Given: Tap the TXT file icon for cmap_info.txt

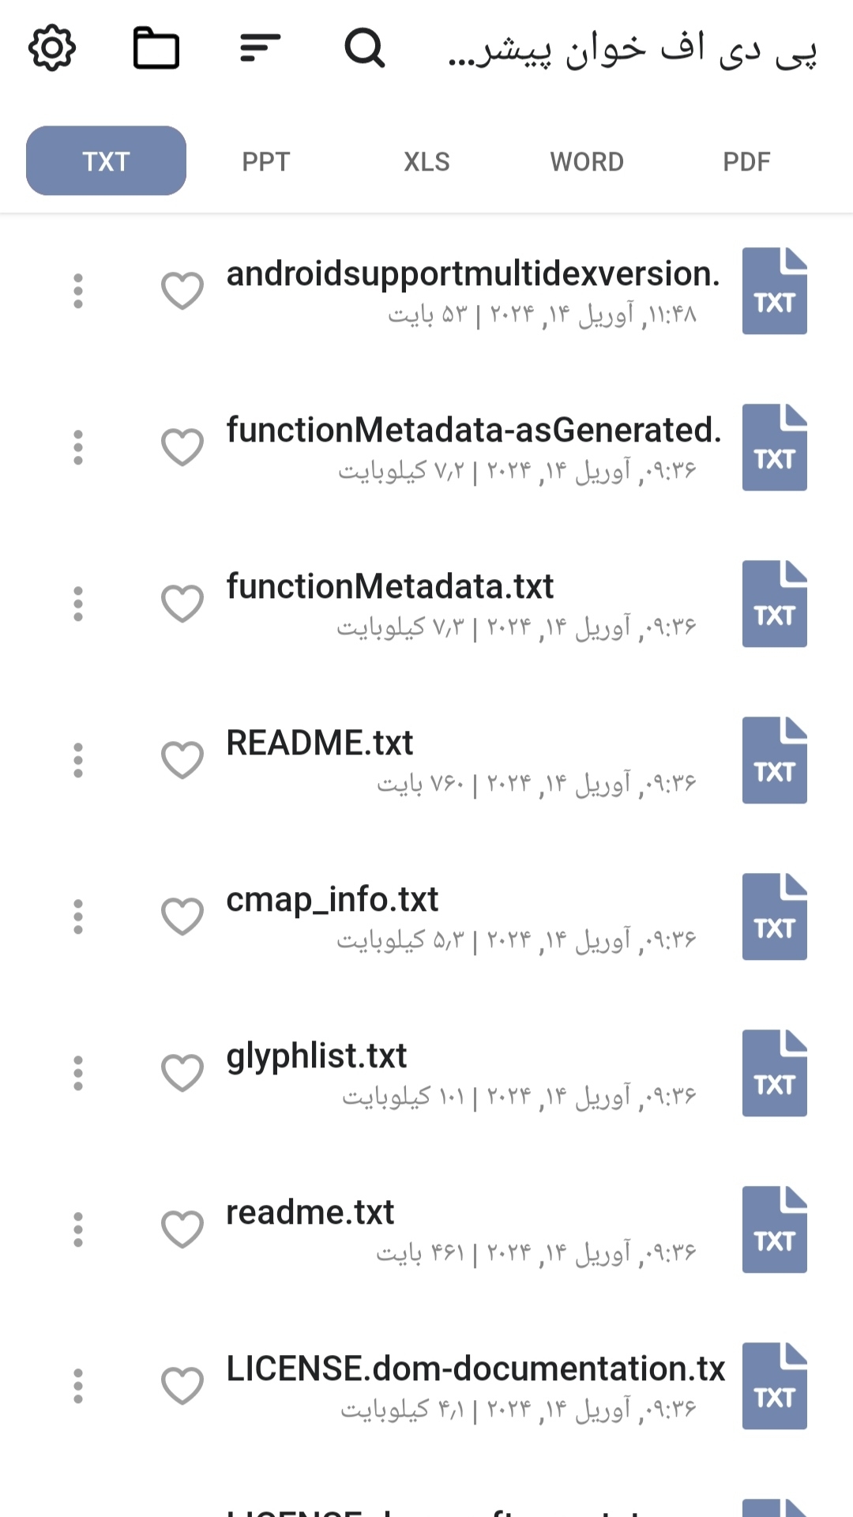Looking at the screenshot, I should 774,917.
